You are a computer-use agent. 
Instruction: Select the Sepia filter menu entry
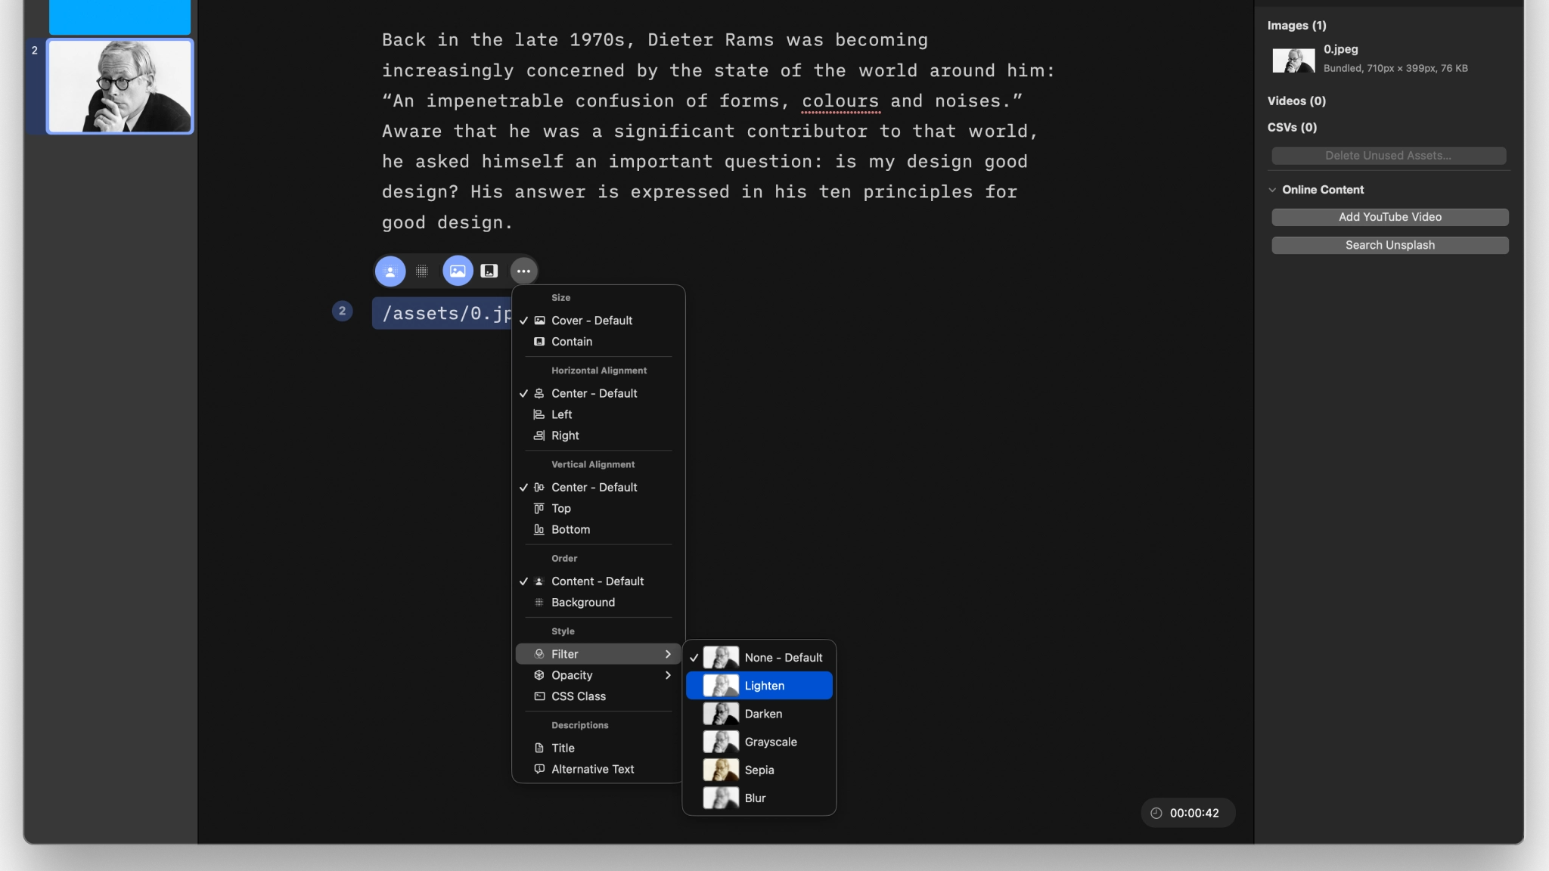(x=758, y=770)
